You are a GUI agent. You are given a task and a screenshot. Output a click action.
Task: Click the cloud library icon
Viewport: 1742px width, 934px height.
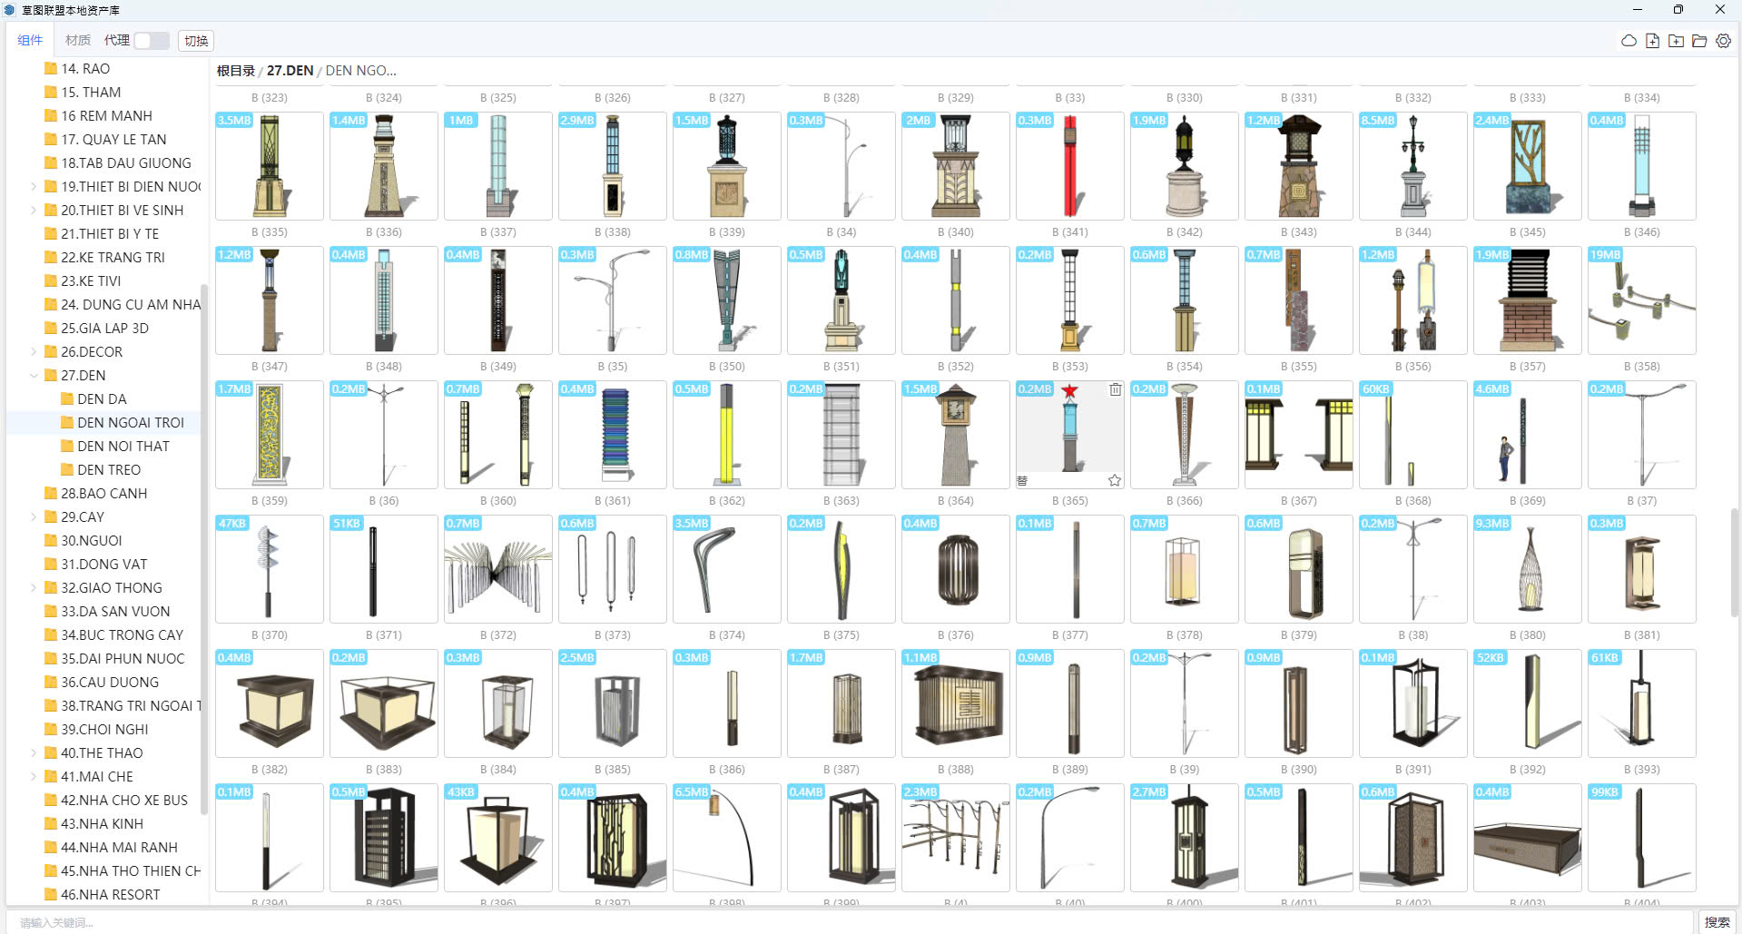1629,41
